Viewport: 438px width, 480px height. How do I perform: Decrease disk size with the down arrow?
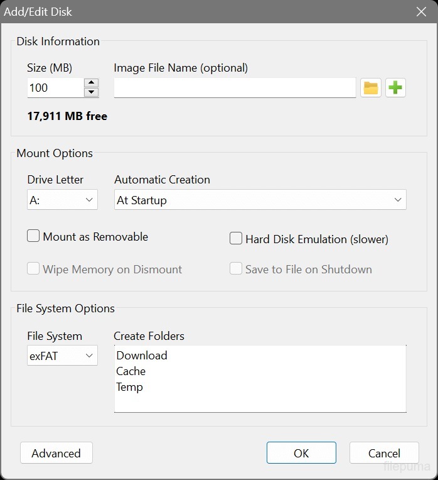tap(92, 92)
